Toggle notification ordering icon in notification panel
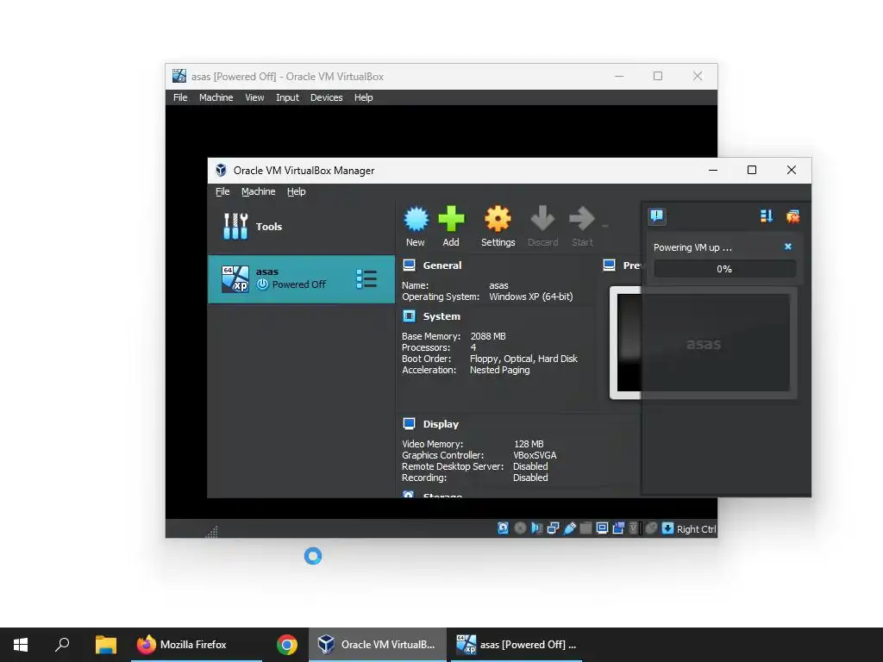This screenshot has height=662, width=883. 767,216
